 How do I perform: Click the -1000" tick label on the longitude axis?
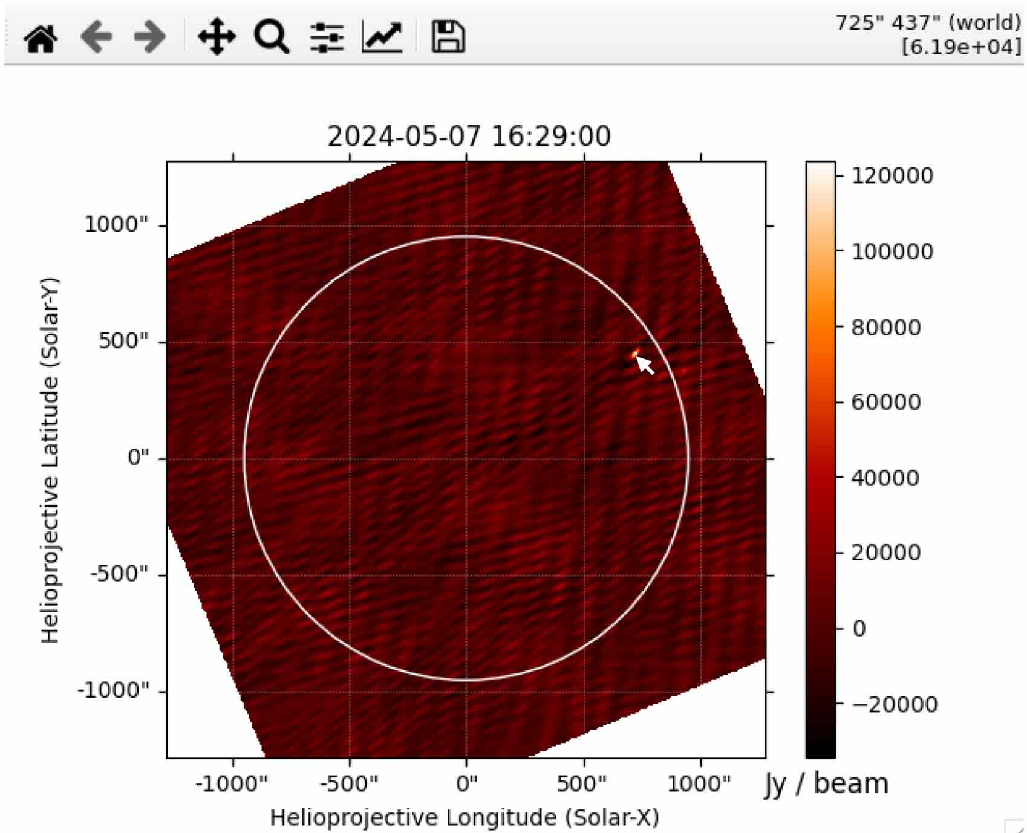(231, 784)
